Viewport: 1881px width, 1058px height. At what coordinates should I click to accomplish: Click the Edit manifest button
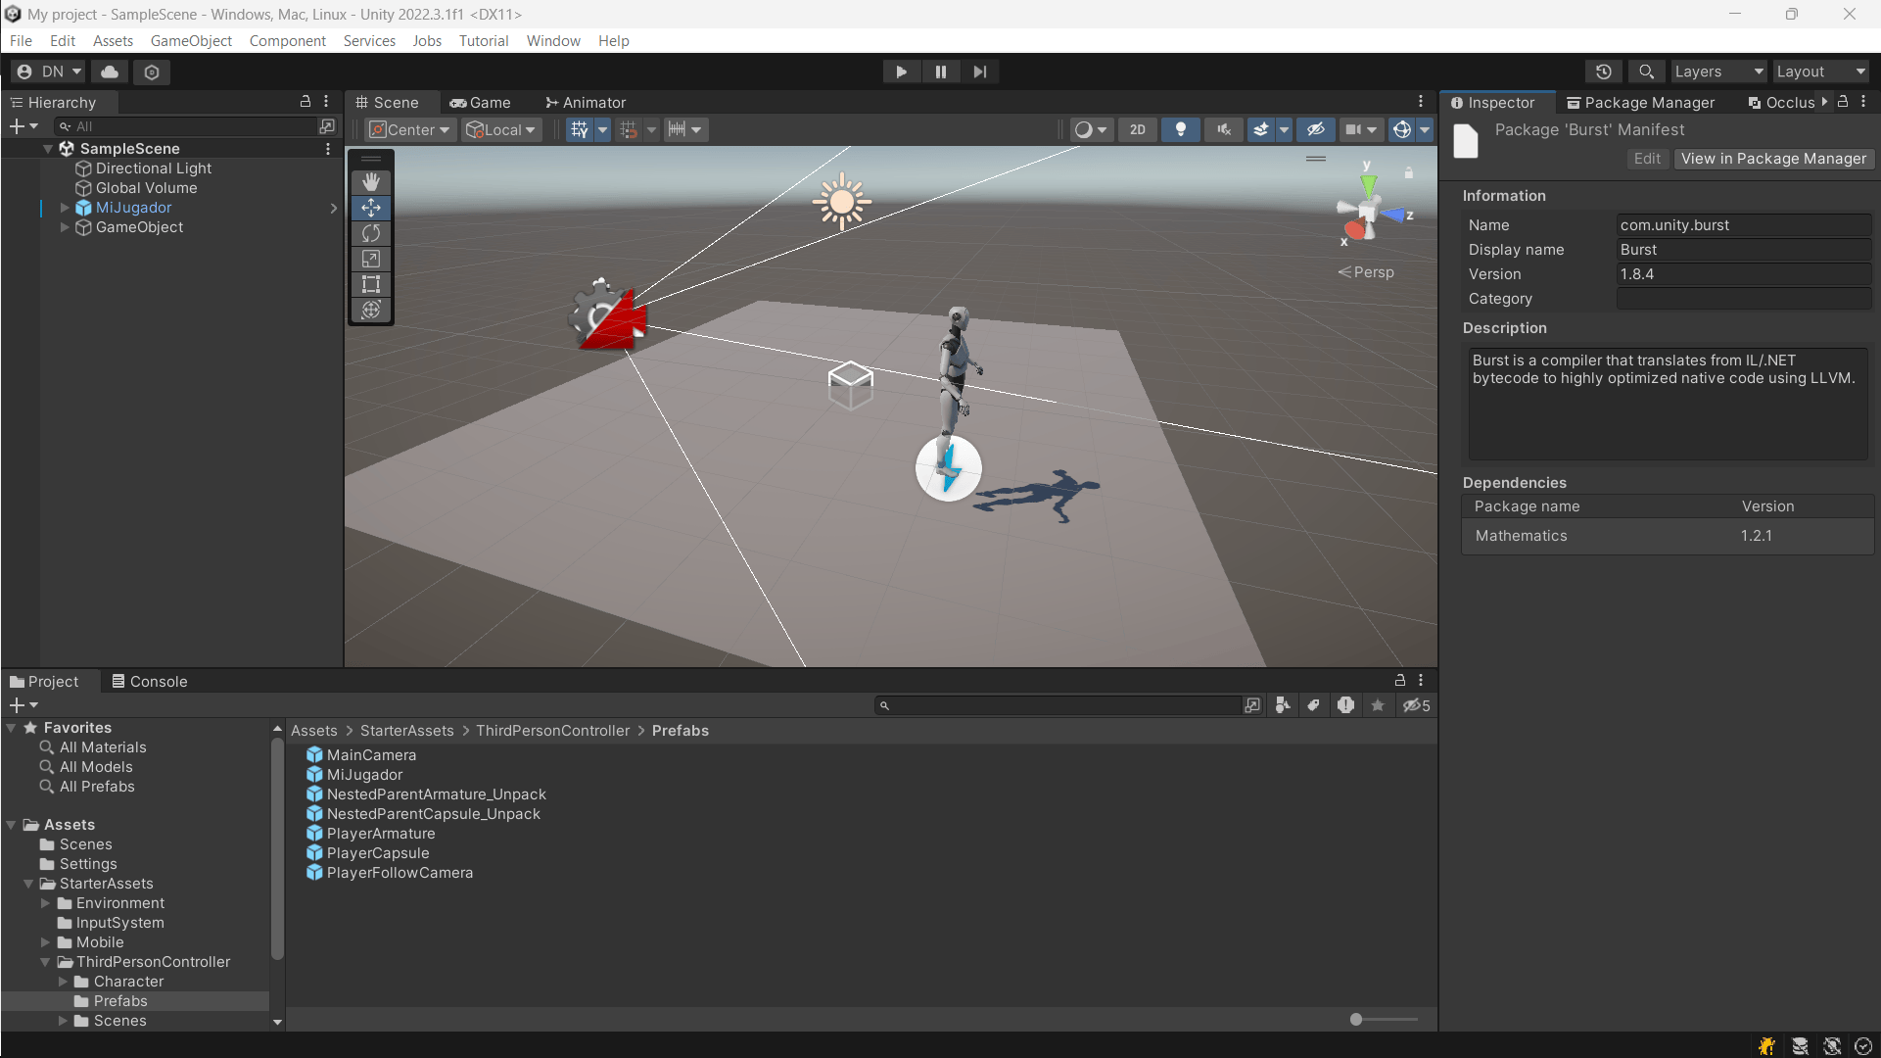click(x=1647, y=159)
